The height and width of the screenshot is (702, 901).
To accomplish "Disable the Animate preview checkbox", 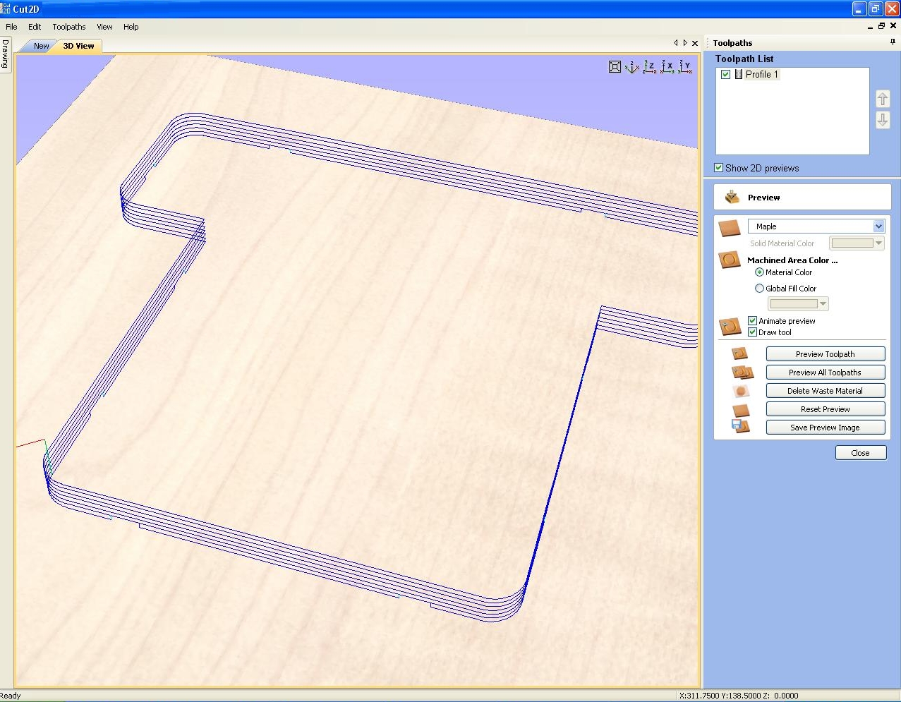I will [x=752, y=321].
